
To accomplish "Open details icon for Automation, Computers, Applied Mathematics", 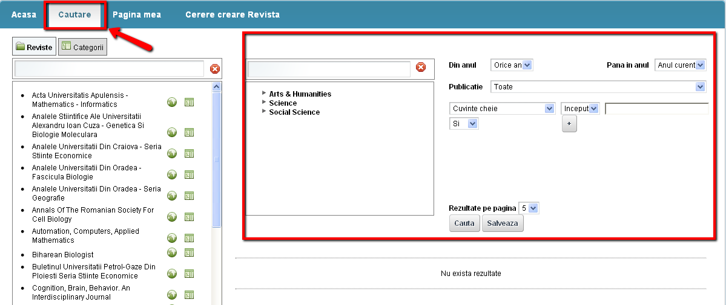I will (x=189, y=238).
